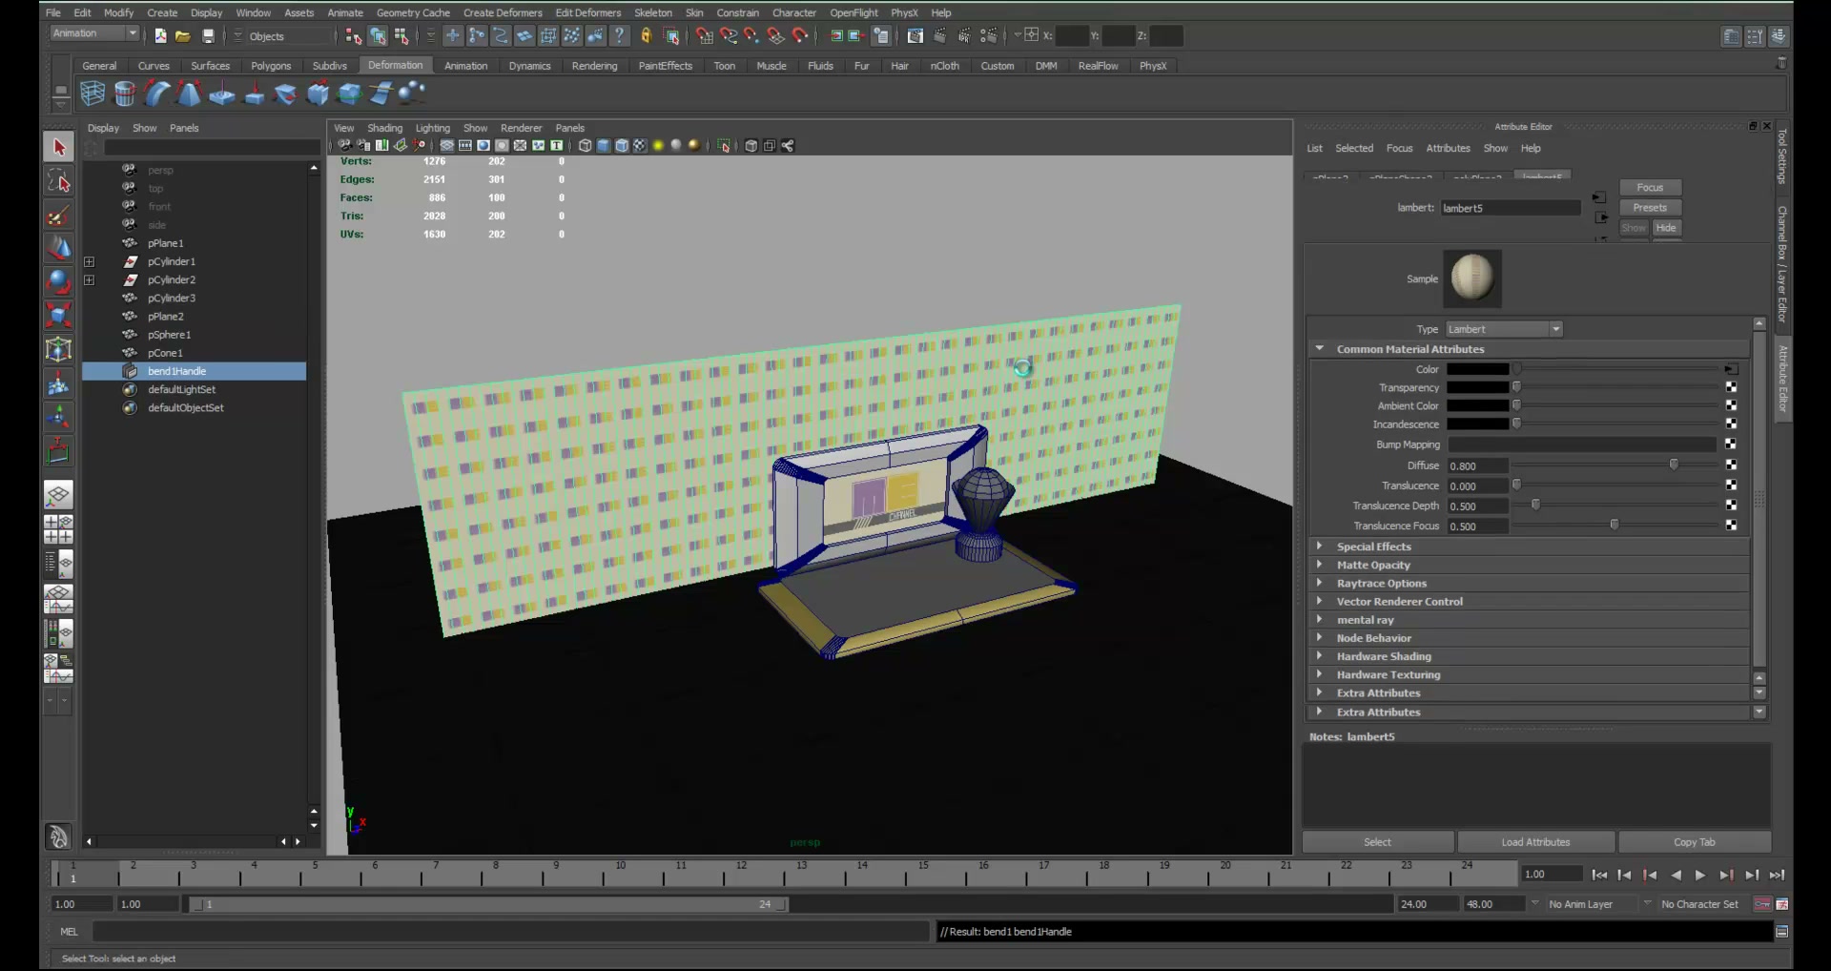Viewport: 1831px width, 971px height.
Task: Switch to single perspective view layout
Action: (58, 494)
